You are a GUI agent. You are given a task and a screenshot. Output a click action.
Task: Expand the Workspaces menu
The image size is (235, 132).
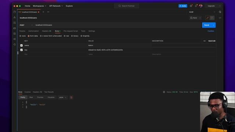(39, 6)
